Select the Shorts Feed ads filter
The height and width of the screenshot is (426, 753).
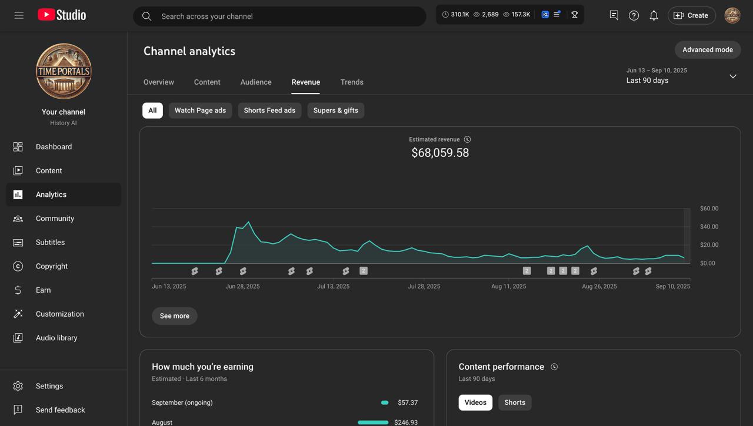click(269, 110)
